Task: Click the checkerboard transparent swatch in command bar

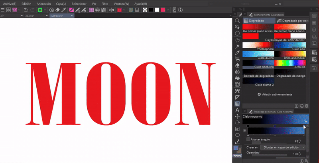Action: point(145,10)
